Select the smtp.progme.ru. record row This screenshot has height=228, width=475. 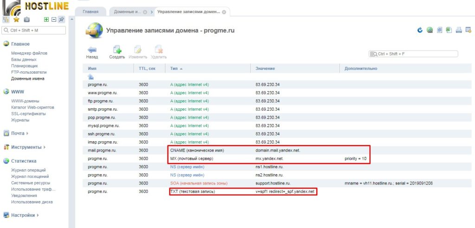pyautogui.click(x=277, y=109)
